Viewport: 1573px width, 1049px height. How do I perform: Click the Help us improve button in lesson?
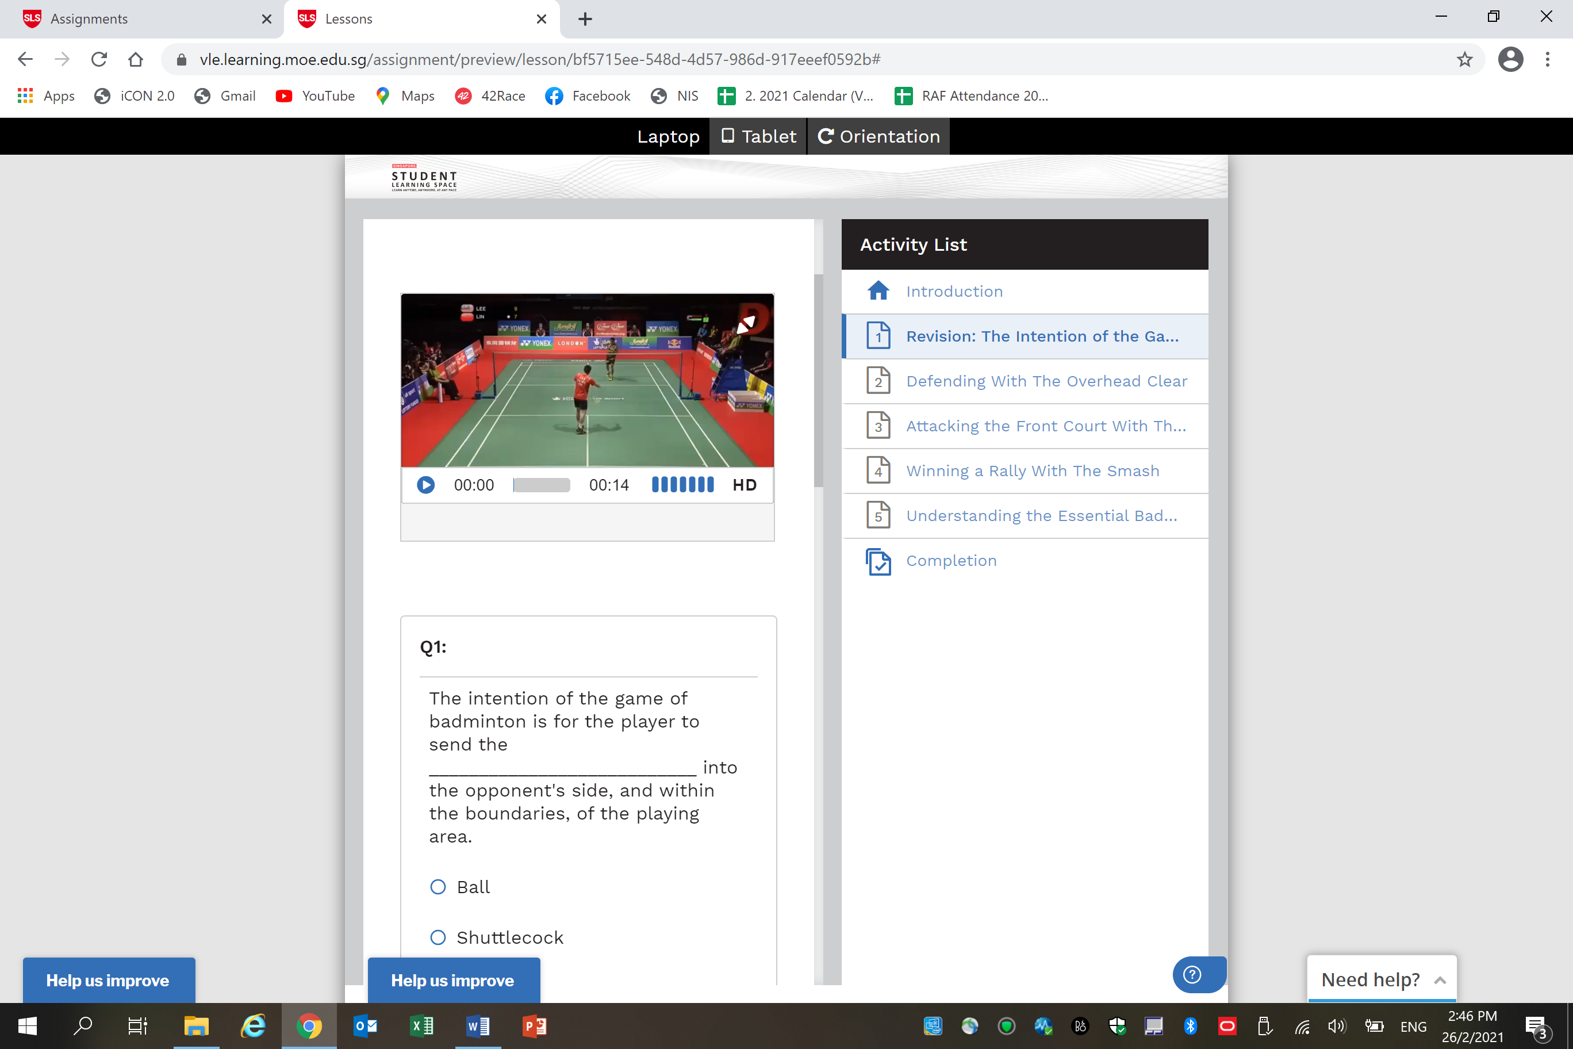[454, 981]
